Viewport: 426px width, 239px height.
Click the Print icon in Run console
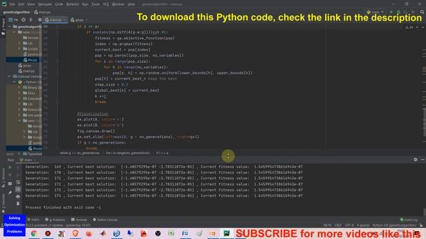point(18,197)
